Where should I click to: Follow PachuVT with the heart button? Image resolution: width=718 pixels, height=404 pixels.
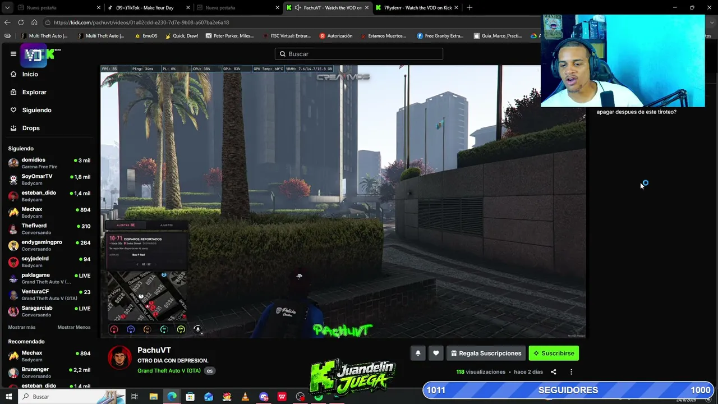click(436, 353)
